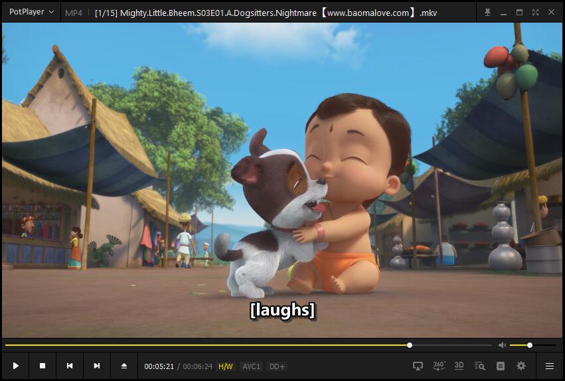Open the playlist search icon
565x381 pixels.
point(479,366)
